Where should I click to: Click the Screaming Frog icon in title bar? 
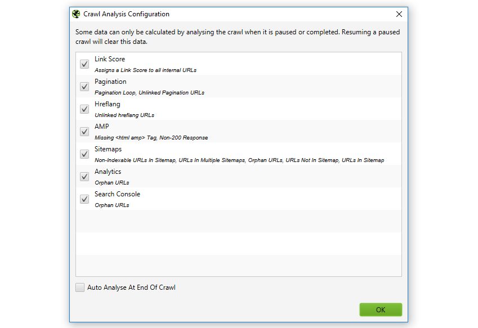pyautogui.click(x=77, y=14)
